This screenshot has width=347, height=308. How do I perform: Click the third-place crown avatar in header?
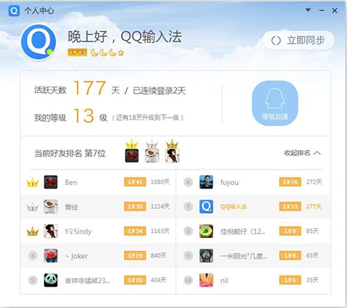pos(172,151)
